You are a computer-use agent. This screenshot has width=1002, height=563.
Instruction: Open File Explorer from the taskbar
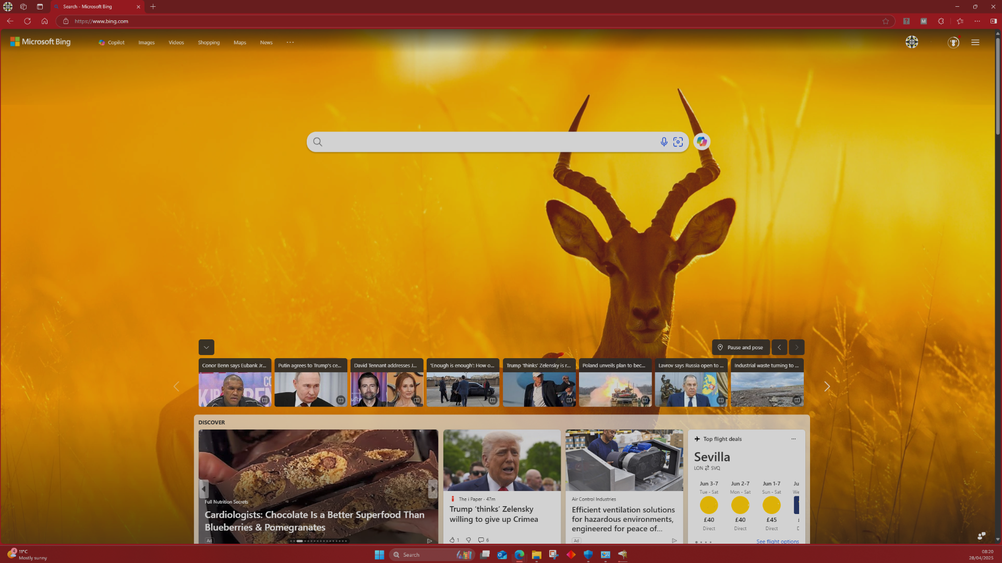point(536,555)
